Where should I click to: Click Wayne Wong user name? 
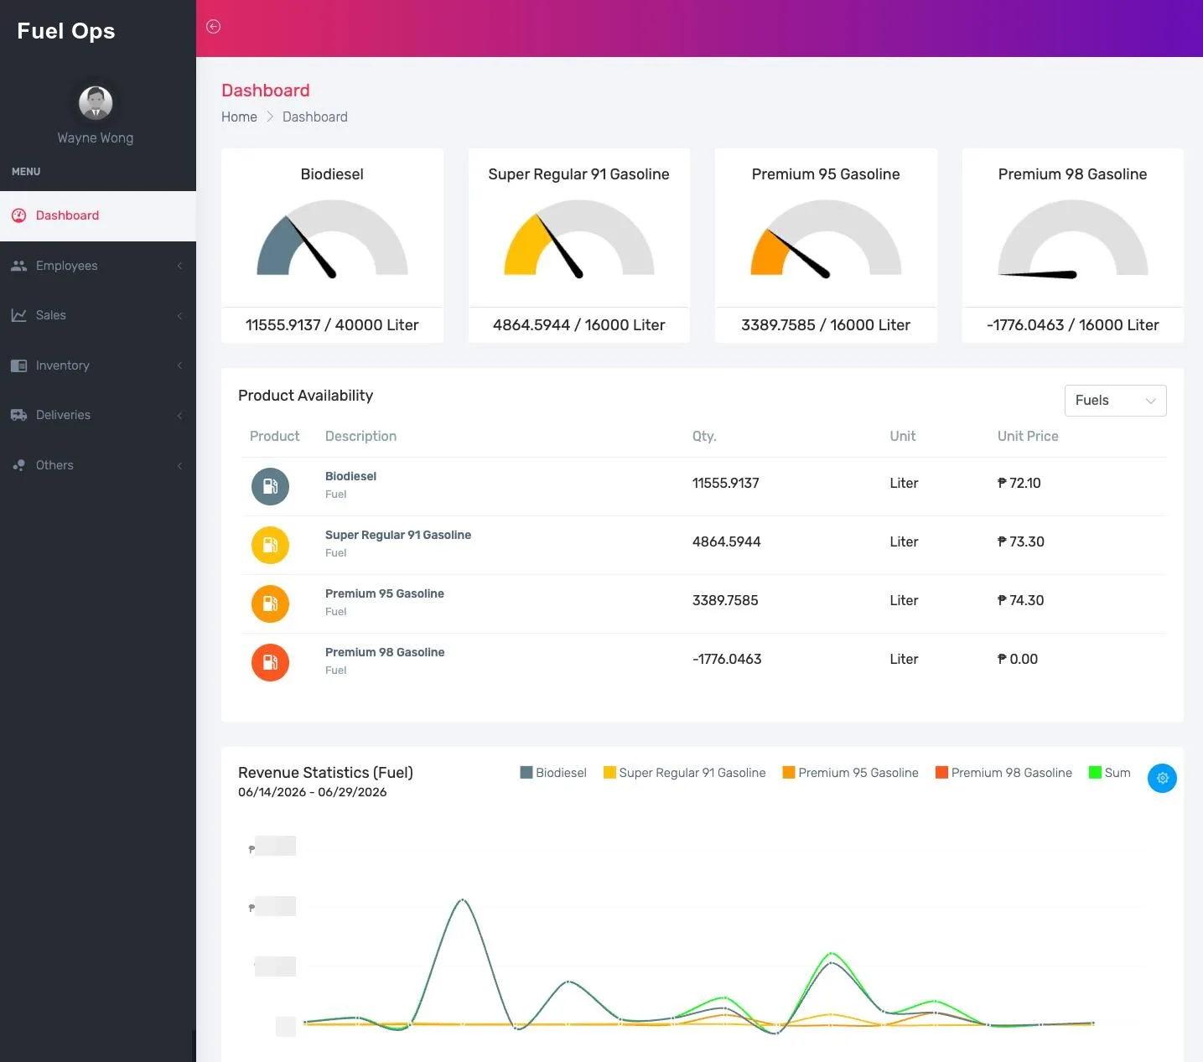(96, 137)
